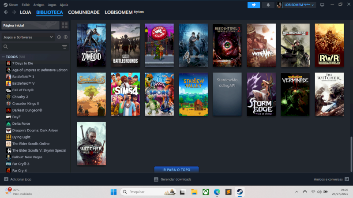This screenshot has height=198, width=353.
Task: Open Amigos e conversas
Action: tap(328, 179)
